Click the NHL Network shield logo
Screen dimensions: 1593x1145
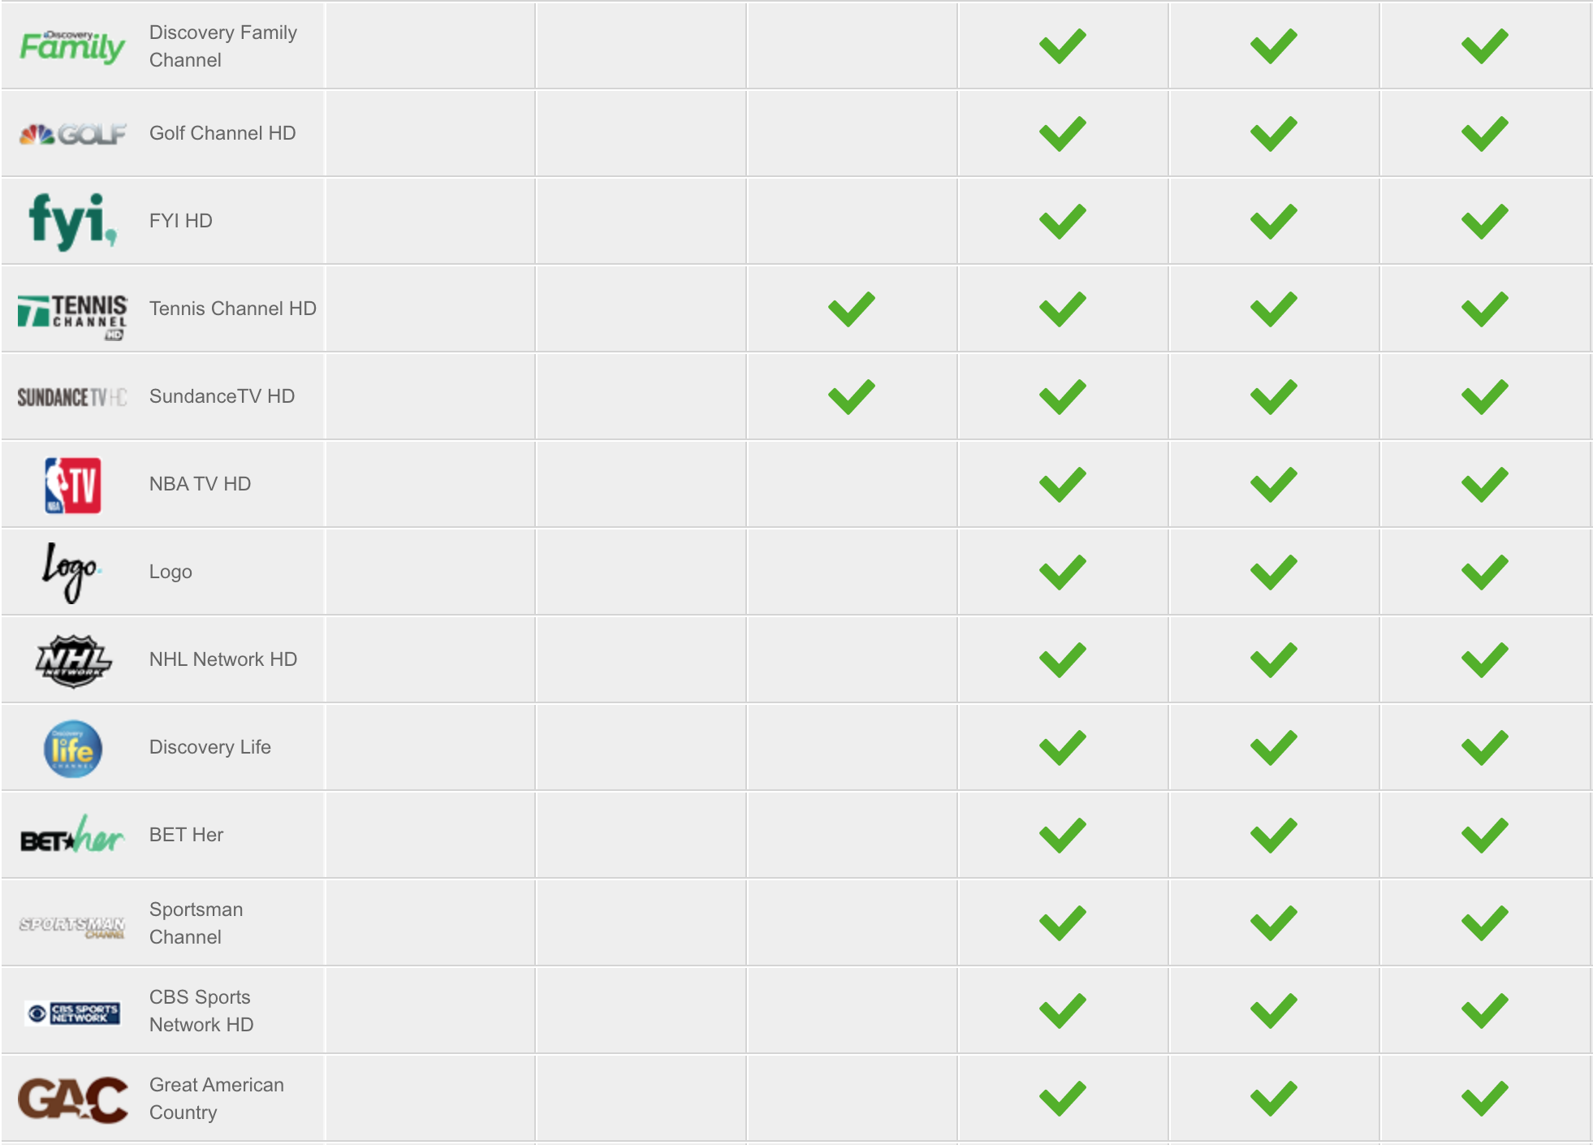[x=72, y=661]
